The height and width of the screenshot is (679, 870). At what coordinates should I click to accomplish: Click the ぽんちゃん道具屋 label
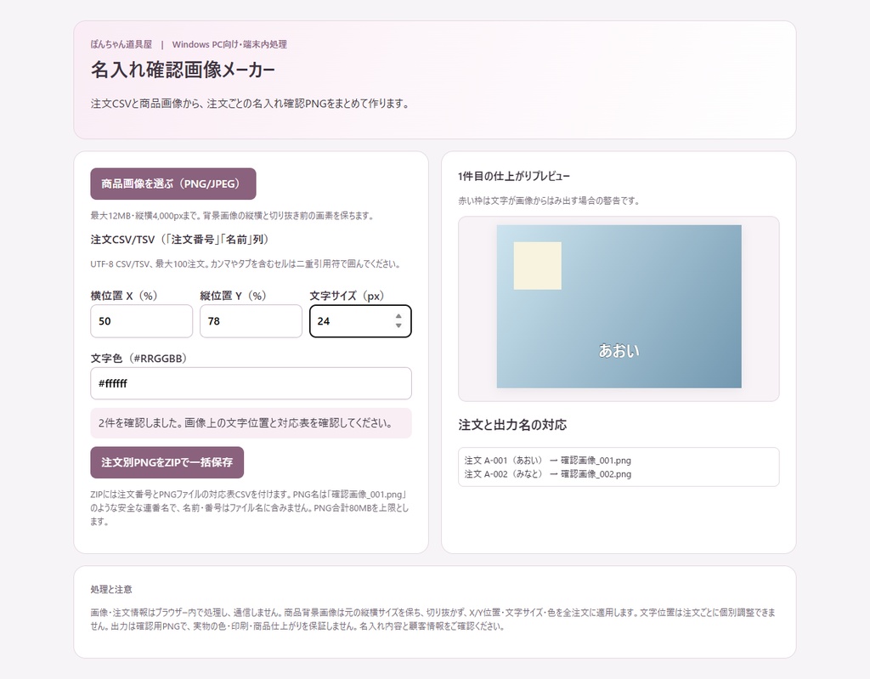click(121, 44)
